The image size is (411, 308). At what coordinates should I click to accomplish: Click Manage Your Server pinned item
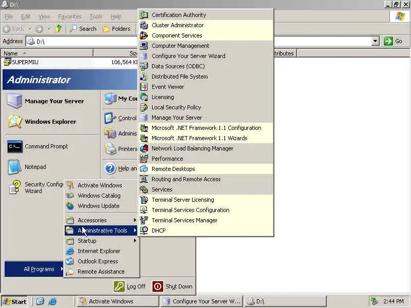(52, 101)
